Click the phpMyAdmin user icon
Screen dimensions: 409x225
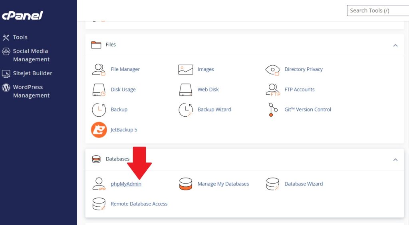pyautogui.click(x=99, y=184)
